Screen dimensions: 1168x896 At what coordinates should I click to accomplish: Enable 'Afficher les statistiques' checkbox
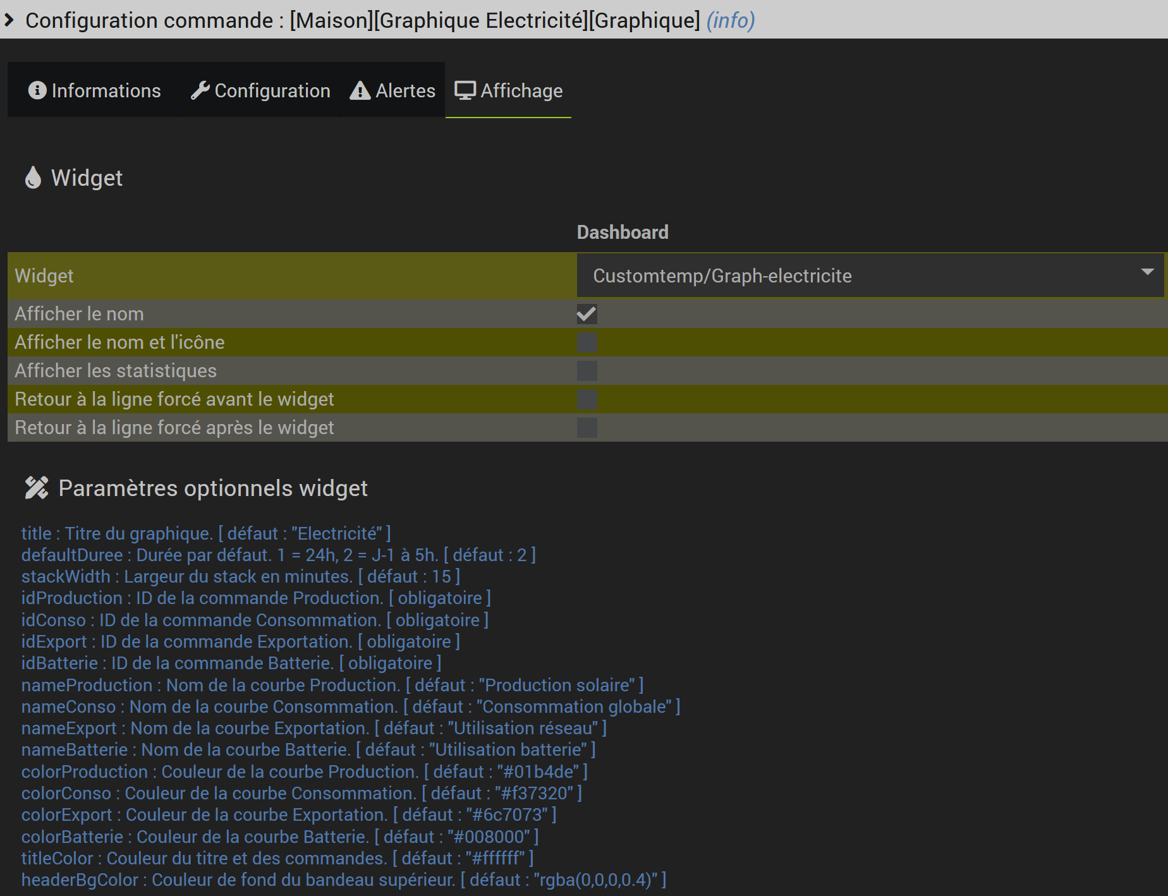pyautogui.click(x=587, y=371)
